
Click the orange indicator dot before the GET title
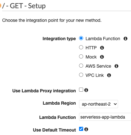[0, 6]
